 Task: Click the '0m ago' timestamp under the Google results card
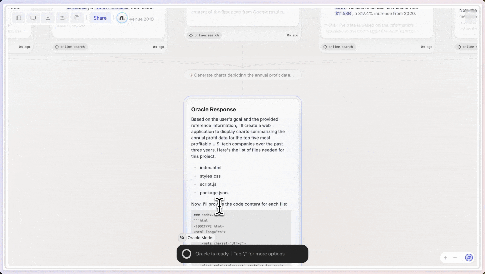pyautogui.click(x=293, y=35)
